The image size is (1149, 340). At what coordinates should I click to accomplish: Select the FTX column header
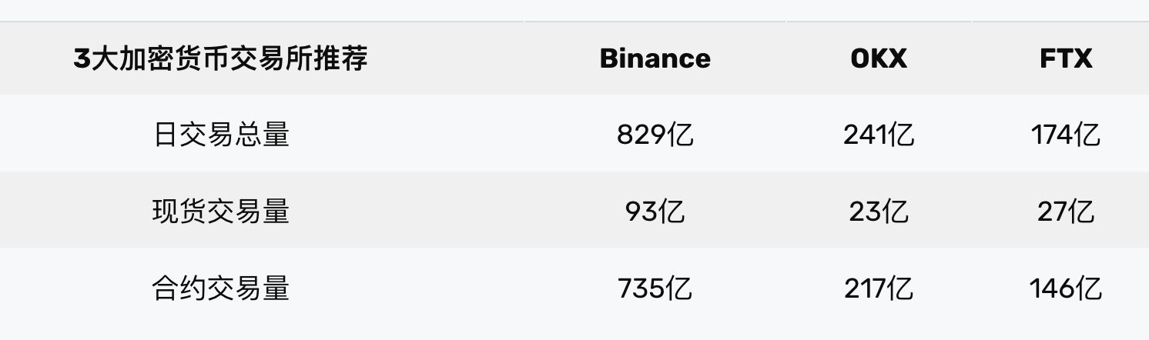pos(1066,58)
